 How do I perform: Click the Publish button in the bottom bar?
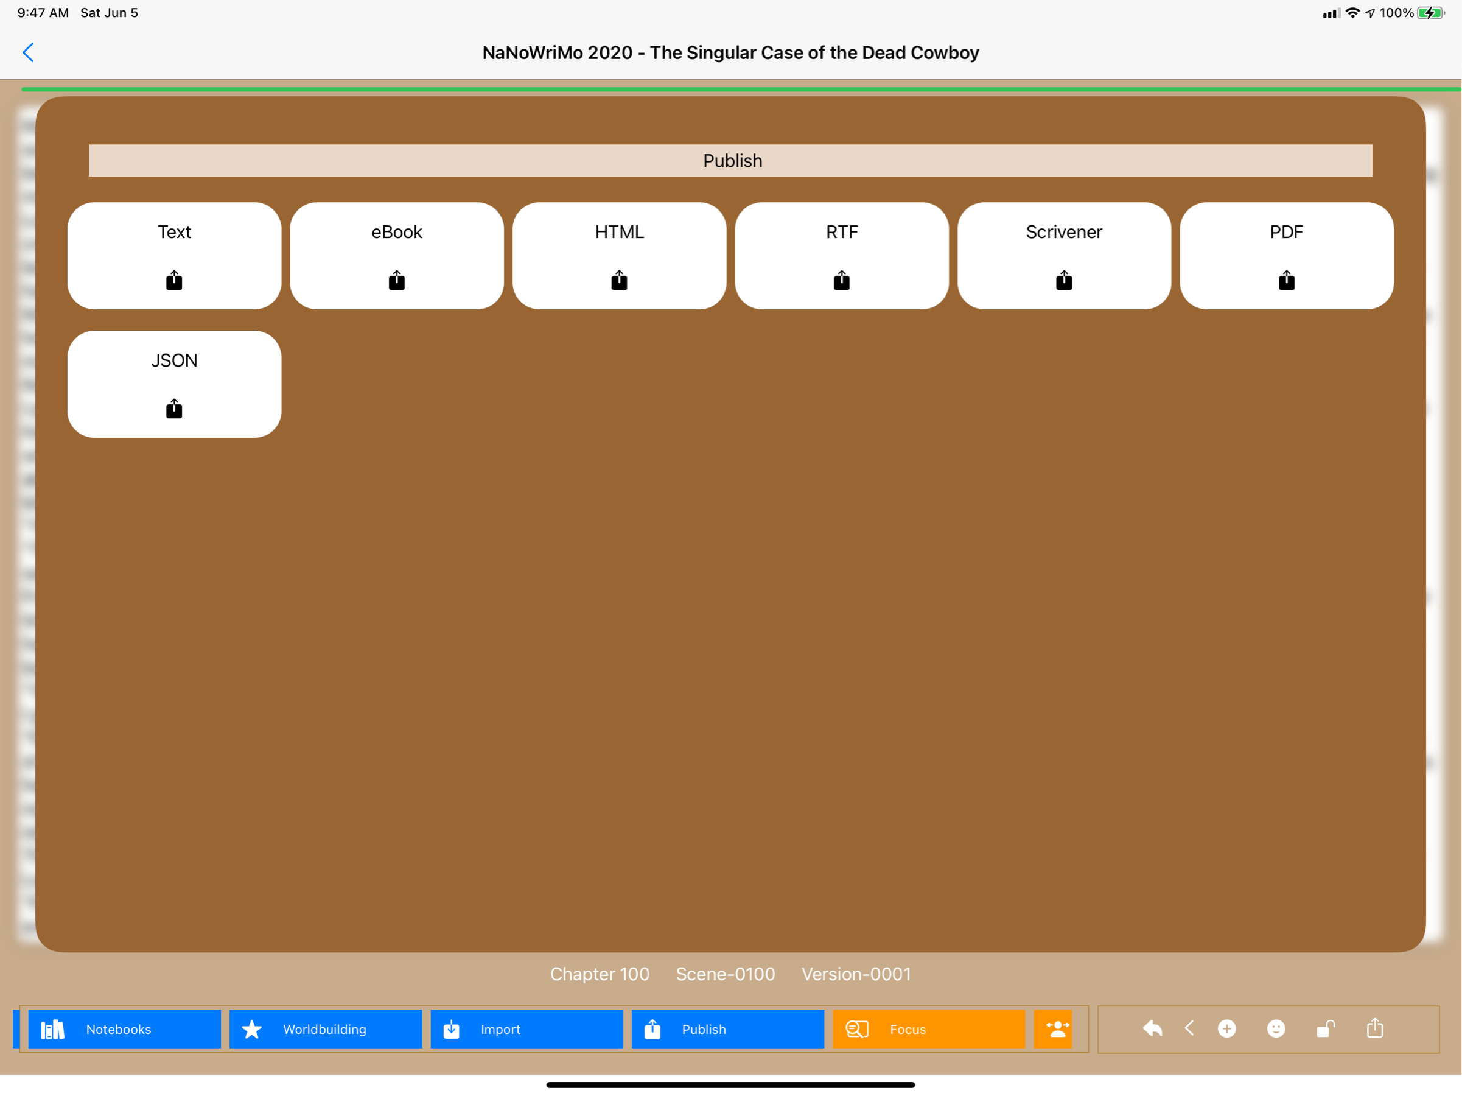point(727,1028)
